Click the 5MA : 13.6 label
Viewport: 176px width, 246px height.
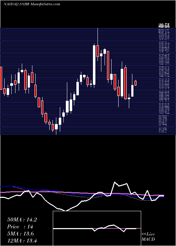click(x=20, y=234)
